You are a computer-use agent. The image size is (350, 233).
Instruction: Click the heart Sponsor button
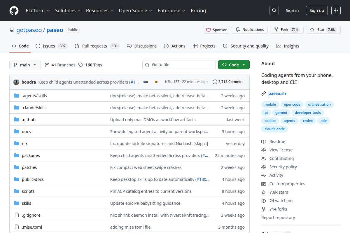coord(216,30)
